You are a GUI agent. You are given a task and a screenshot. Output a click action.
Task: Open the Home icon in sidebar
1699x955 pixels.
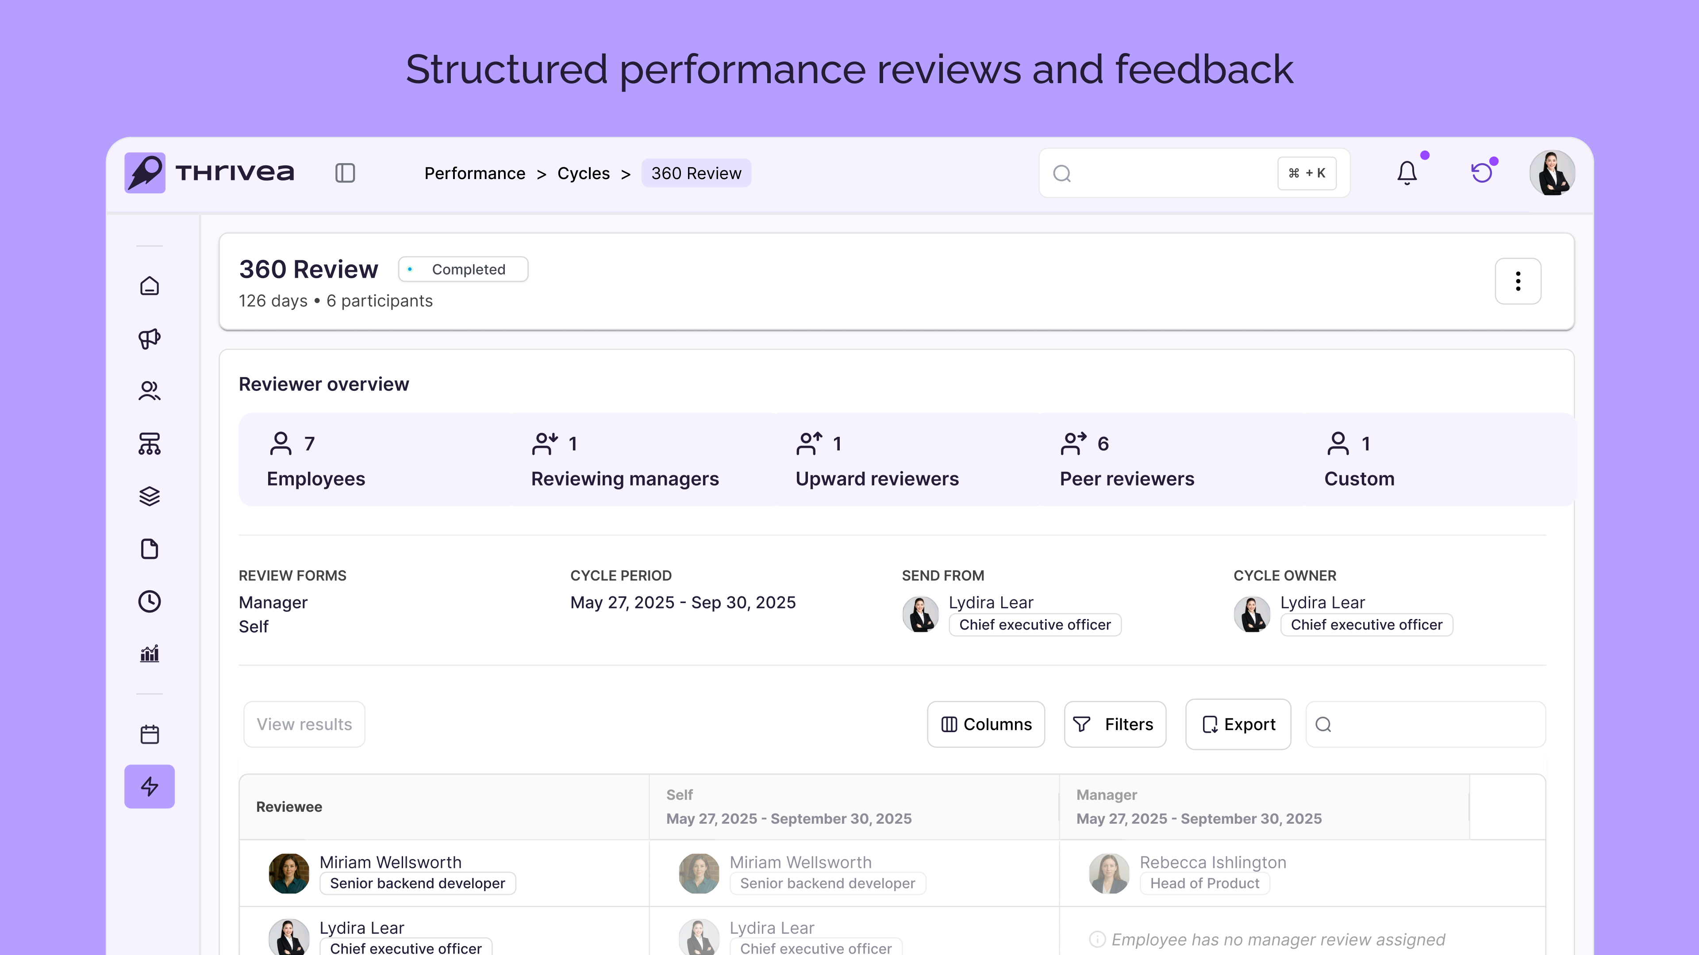150,285
